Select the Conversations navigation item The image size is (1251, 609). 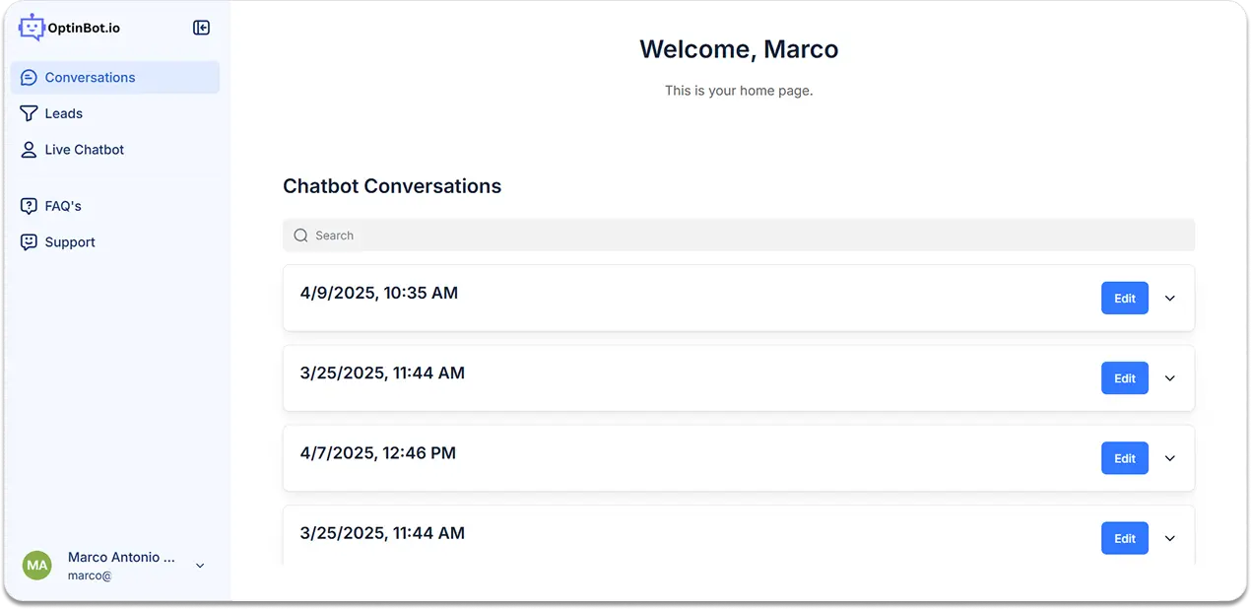coord(90,77)
